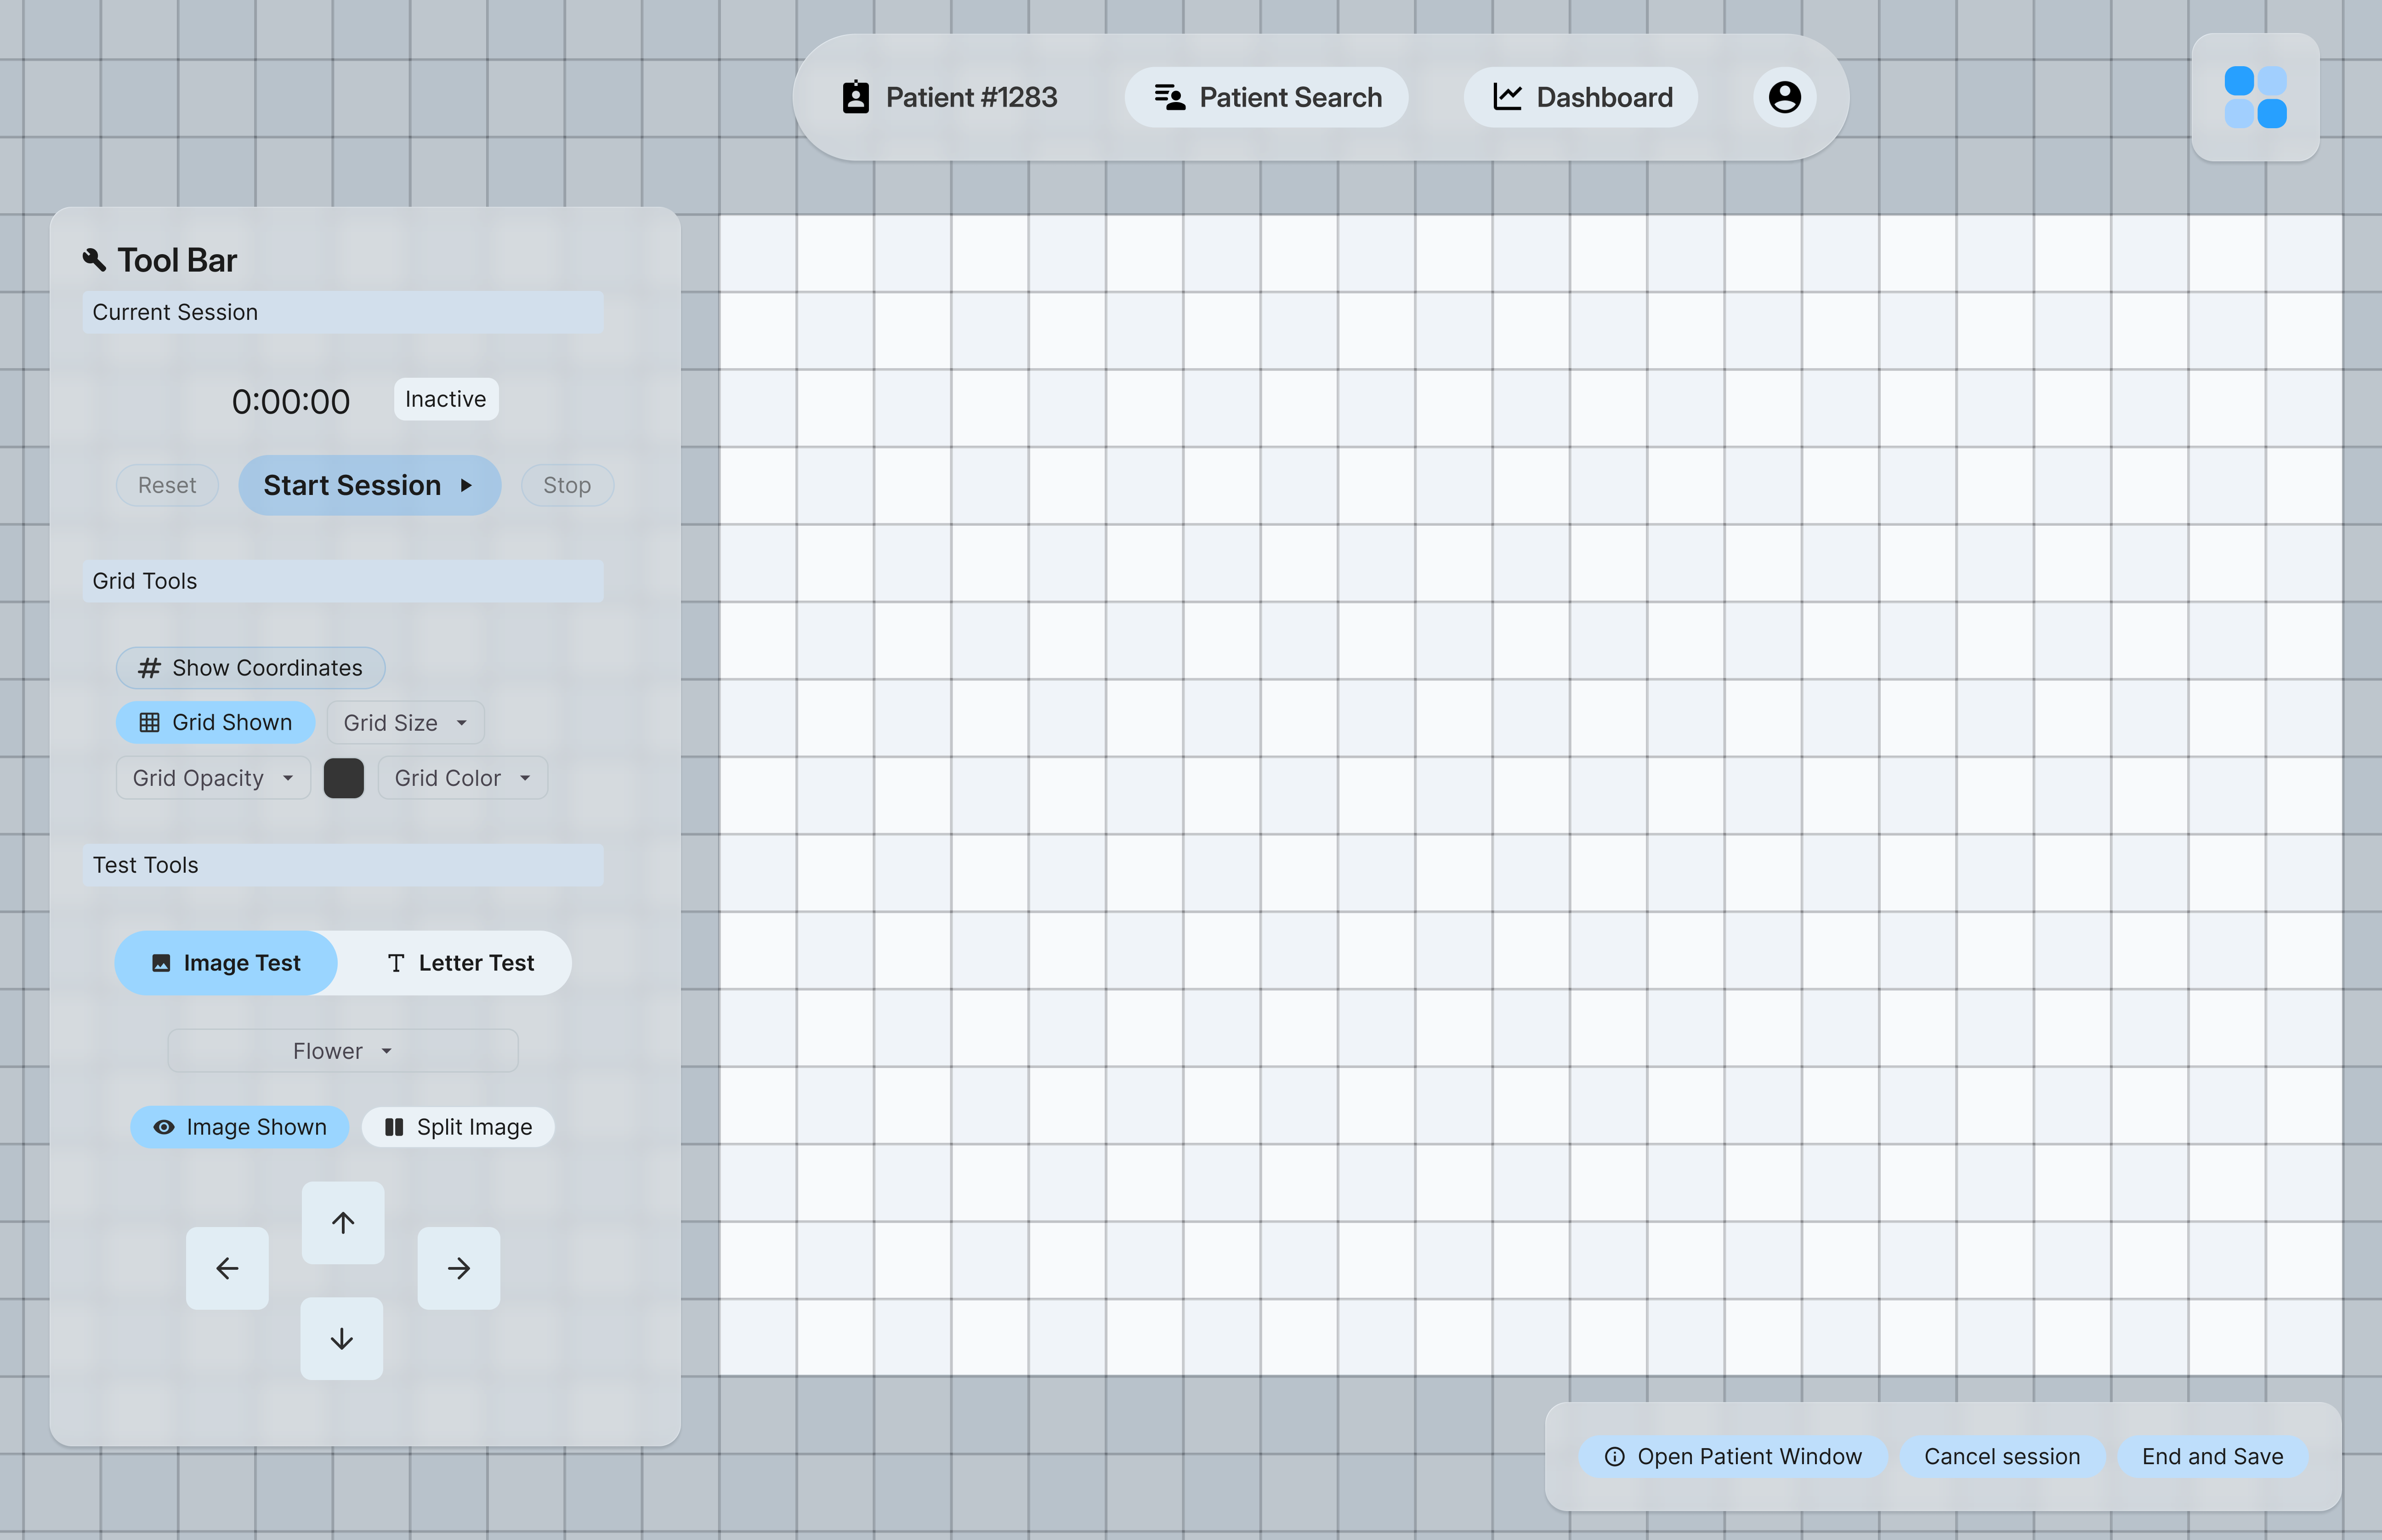Go to the Dashboard page

pos(1581,97)
